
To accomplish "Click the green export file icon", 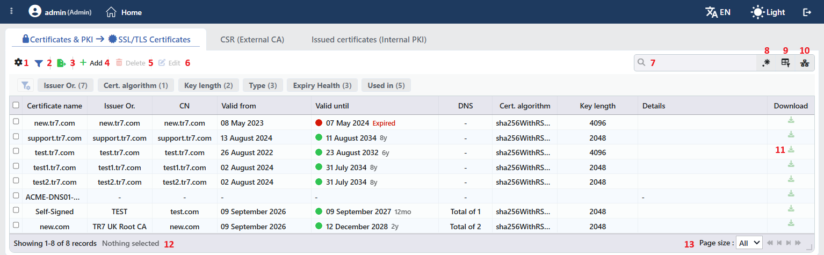I will [61, 63].
